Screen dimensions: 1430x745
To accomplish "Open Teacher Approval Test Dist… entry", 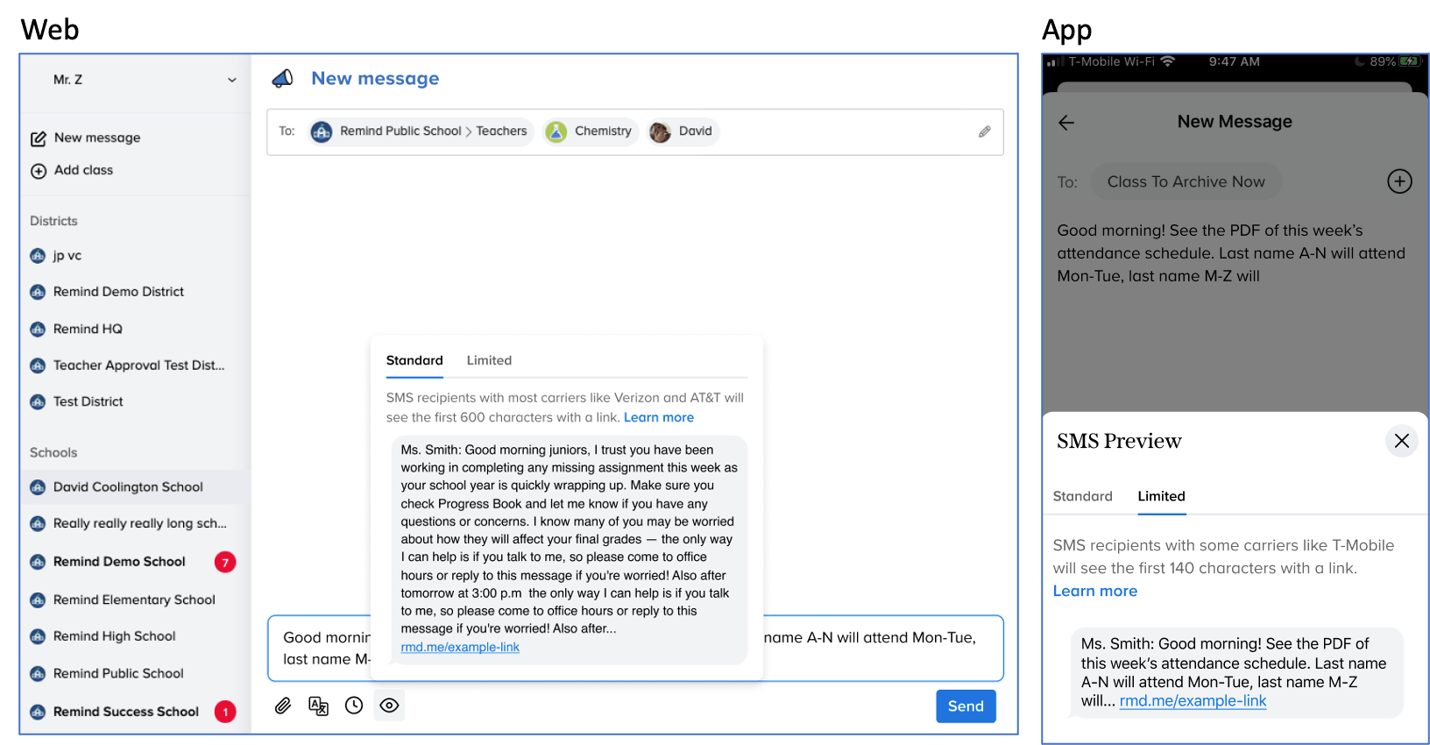I will (138, 365).
